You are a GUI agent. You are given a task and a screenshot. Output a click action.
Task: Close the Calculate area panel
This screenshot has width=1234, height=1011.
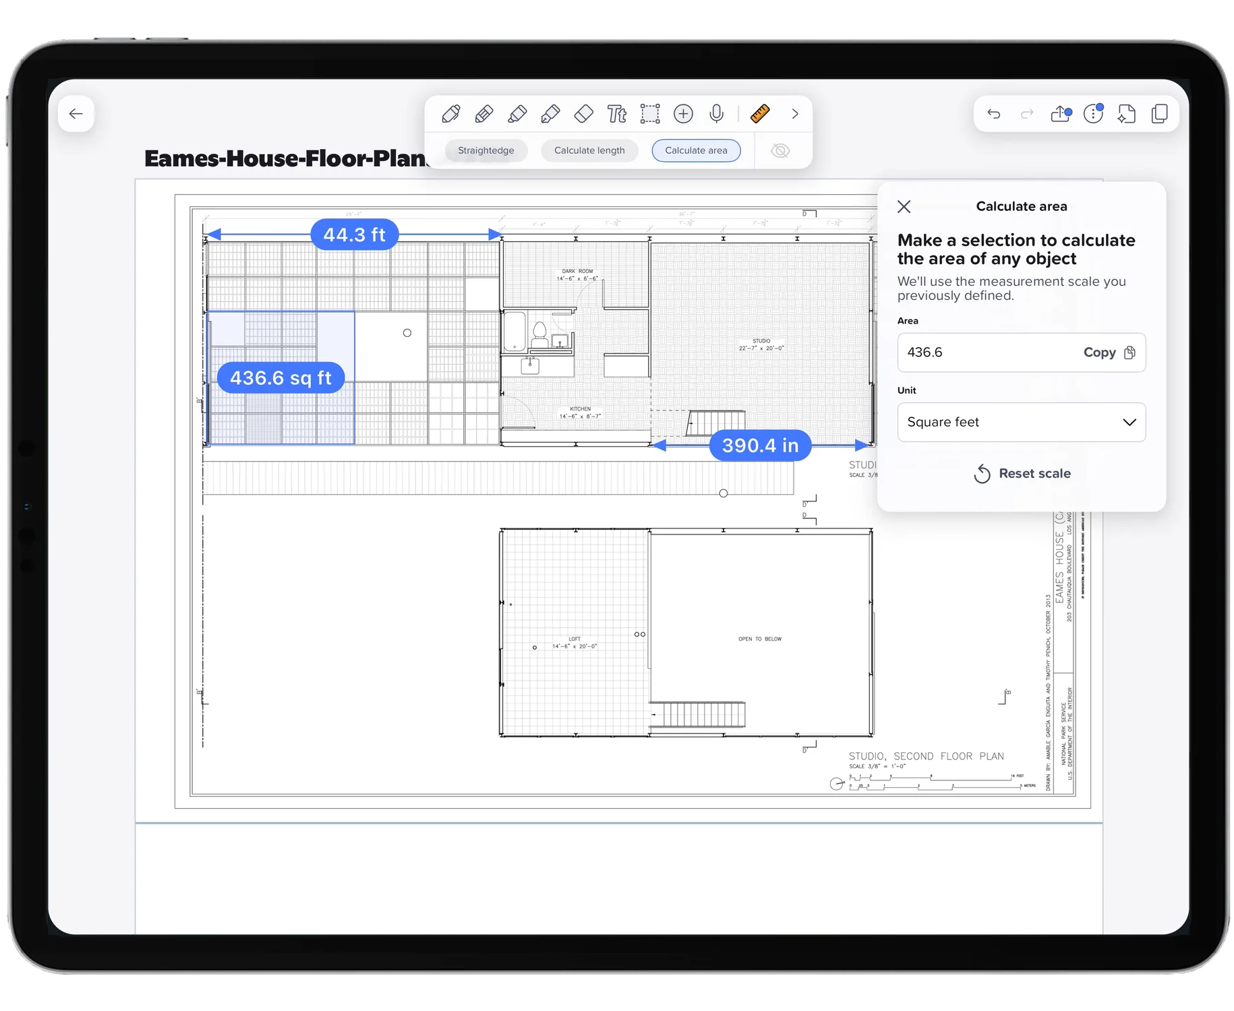click(904, 206)
